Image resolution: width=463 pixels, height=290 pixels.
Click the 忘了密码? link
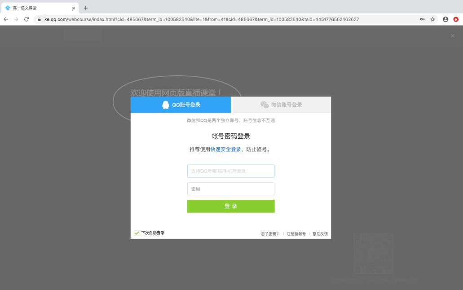269,234
